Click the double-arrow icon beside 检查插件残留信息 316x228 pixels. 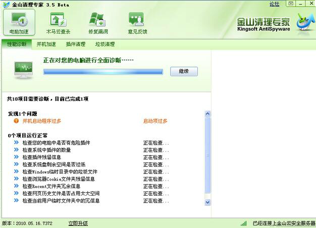[16, 157]
